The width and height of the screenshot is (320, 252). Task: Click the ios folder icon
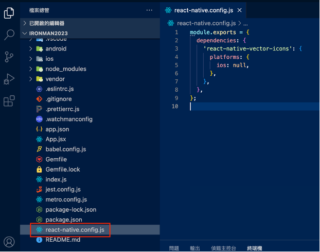point(40,59)
